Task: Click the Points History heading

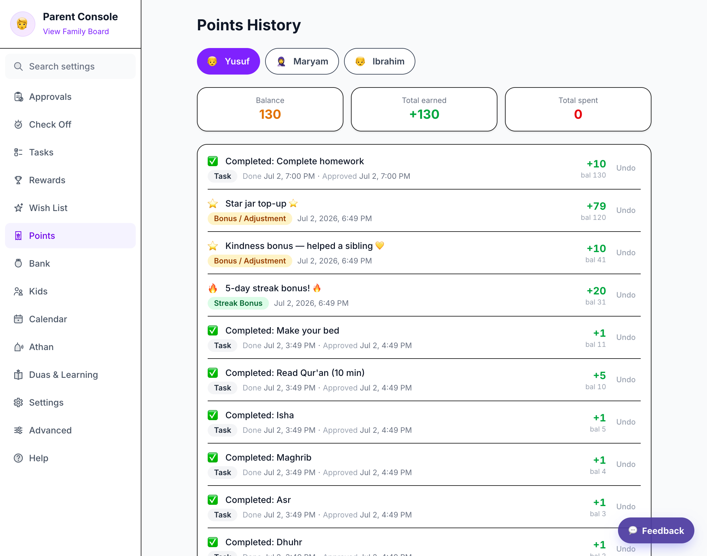Action: [x=249, y=25]
